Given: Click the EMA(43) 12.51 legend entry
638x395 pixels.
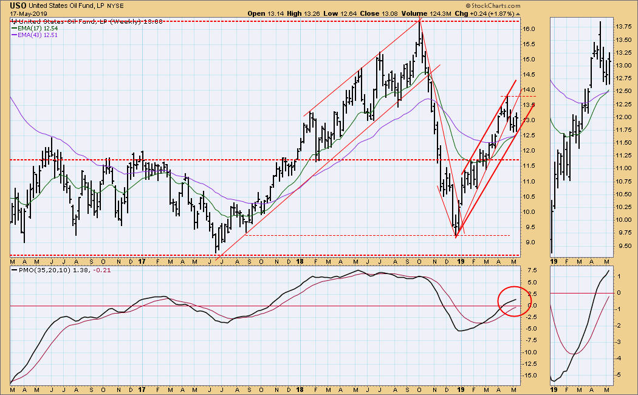Looking at the screenshot, I should tap(38, 35).
